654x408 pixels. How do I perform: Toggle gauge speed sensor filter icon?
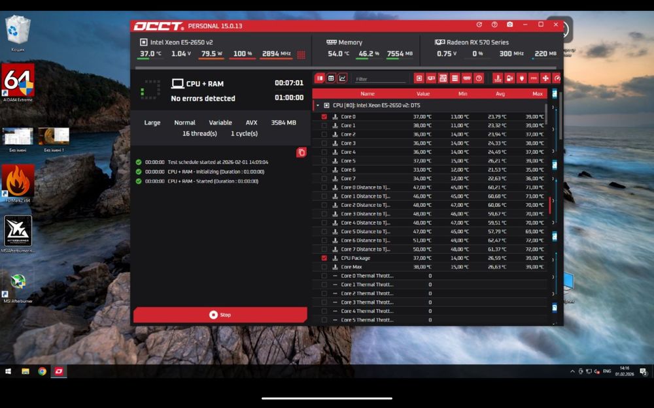(557, 78)
